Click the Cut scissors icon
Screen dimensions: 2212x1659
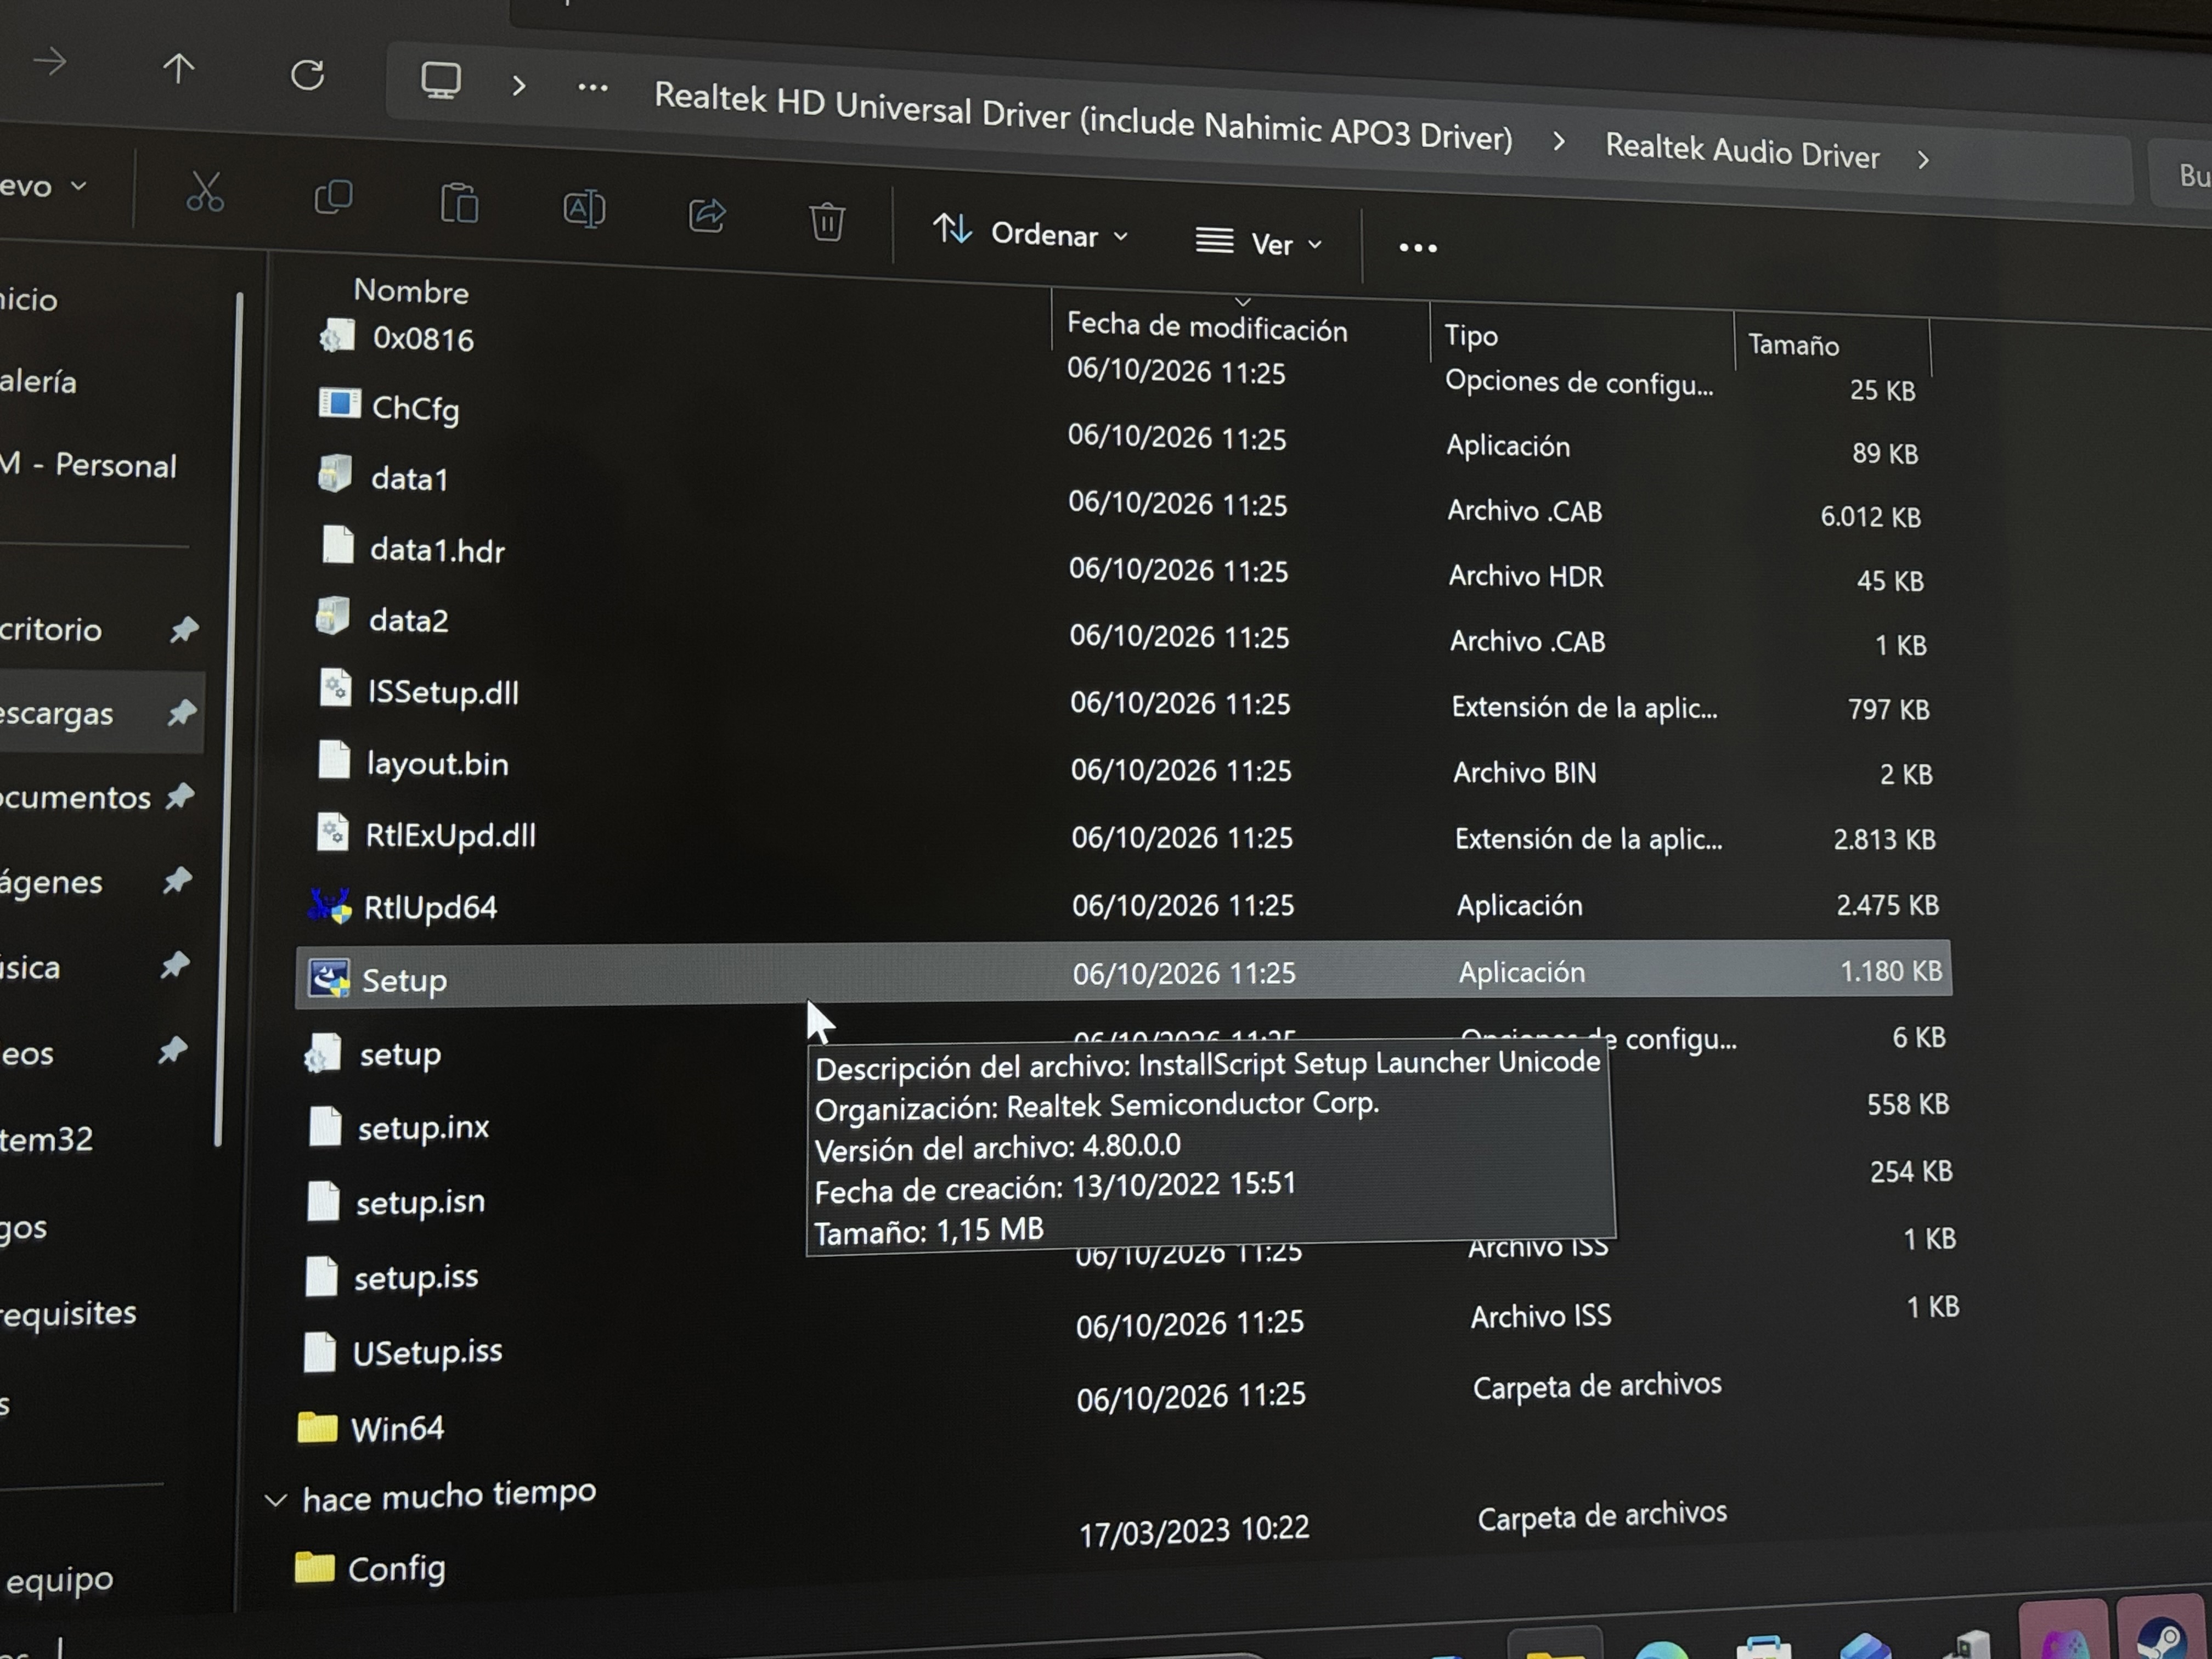coord(205,191)
